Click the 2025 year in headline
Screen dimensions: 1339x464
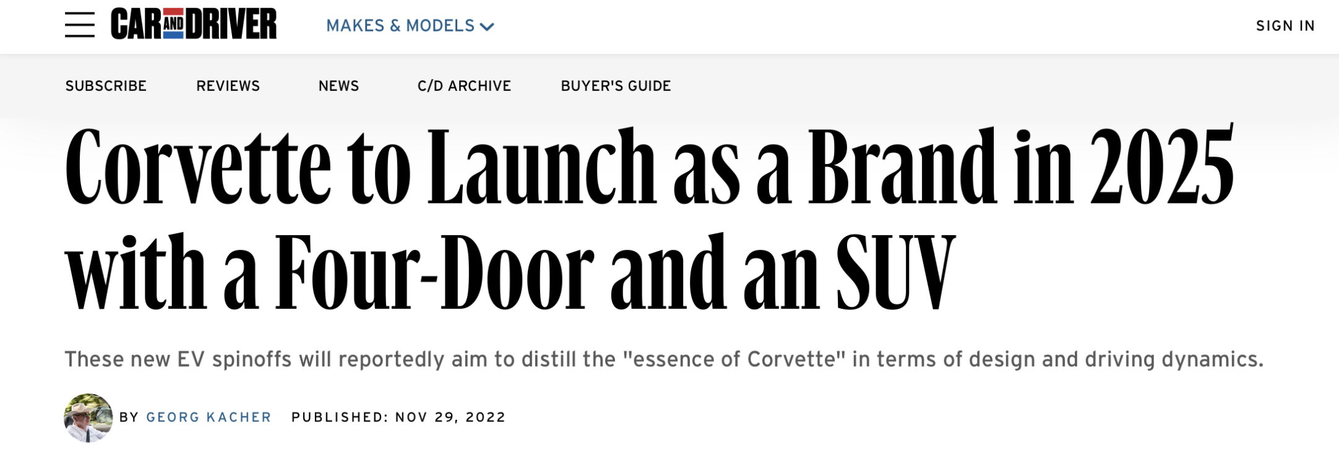pos(1162,166)
